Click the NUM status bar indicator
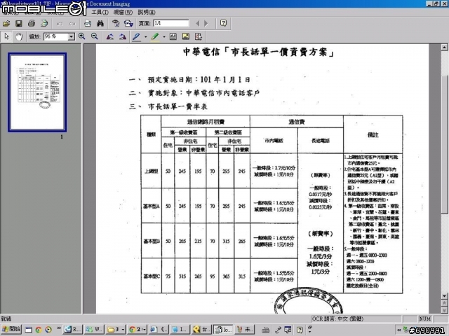 425,318
